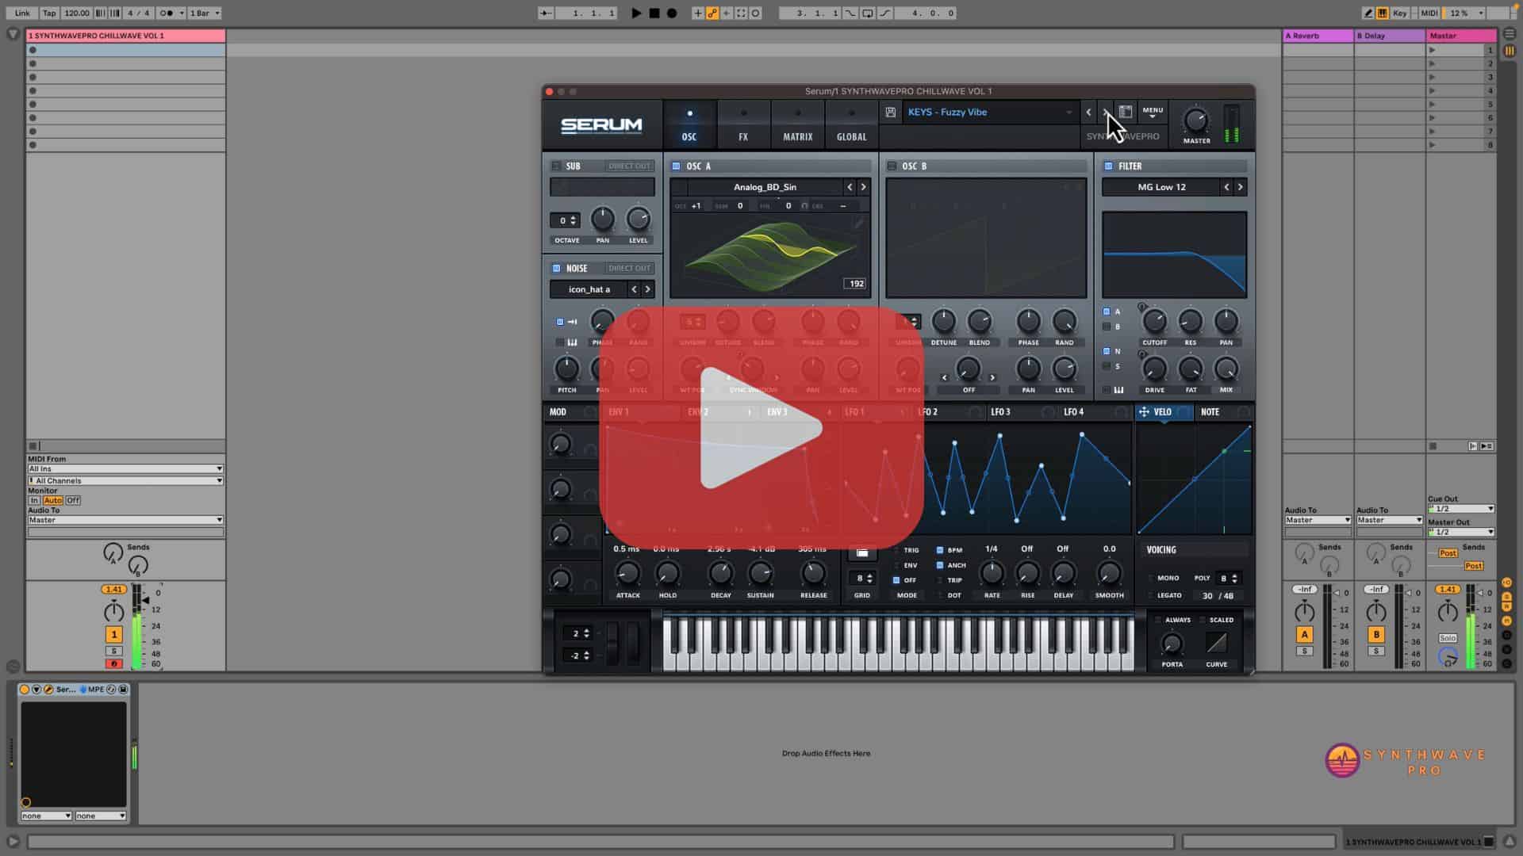
Task: Click the Tap tempo button
Action: coord(49,13)
